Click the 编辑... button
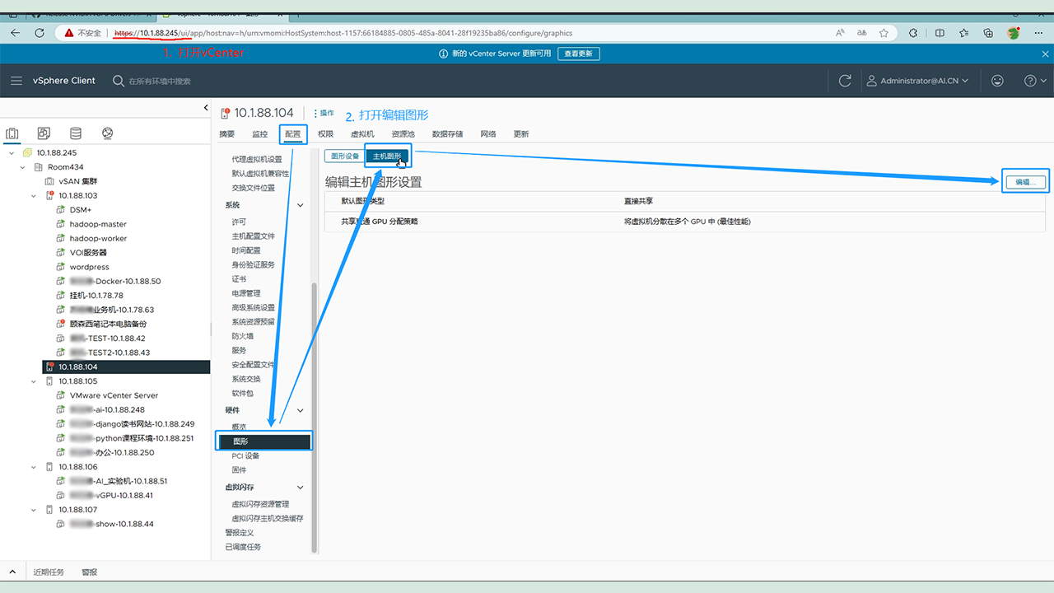Viewport: 1054px width, 593px height. (1025, 182)
